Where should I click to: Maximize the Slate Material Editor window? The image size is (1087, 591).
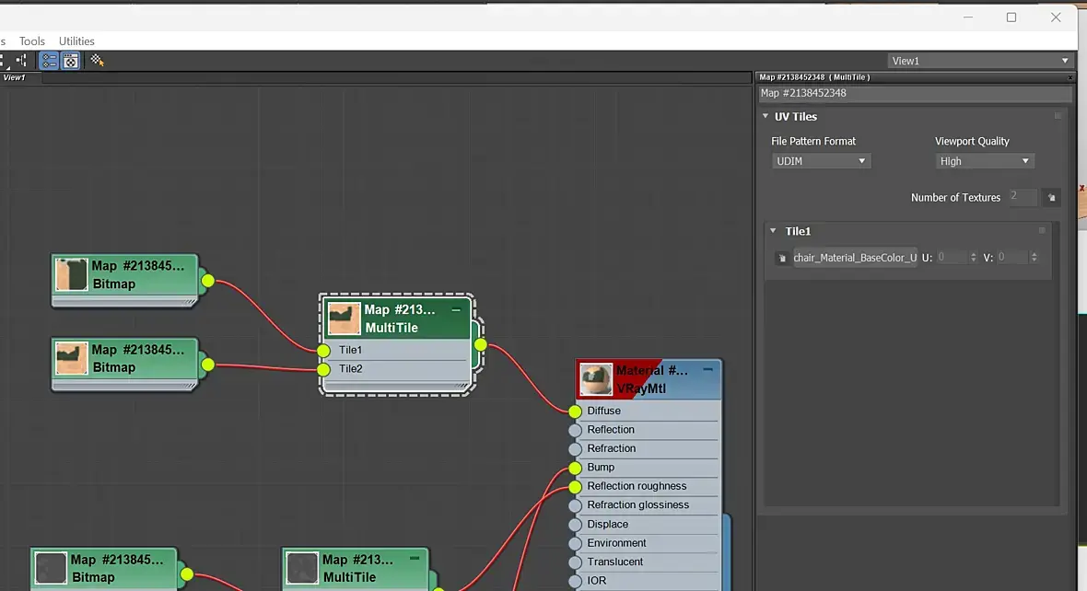1011,17
